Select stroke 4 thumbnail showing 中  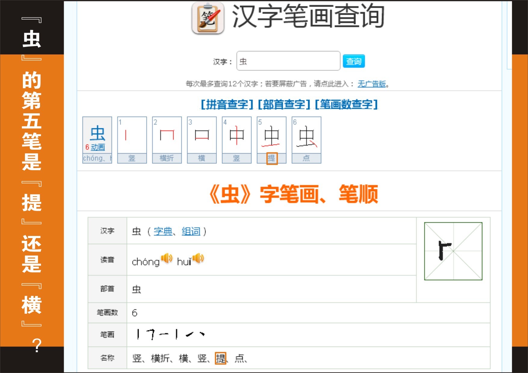click(x=236, y=140)
